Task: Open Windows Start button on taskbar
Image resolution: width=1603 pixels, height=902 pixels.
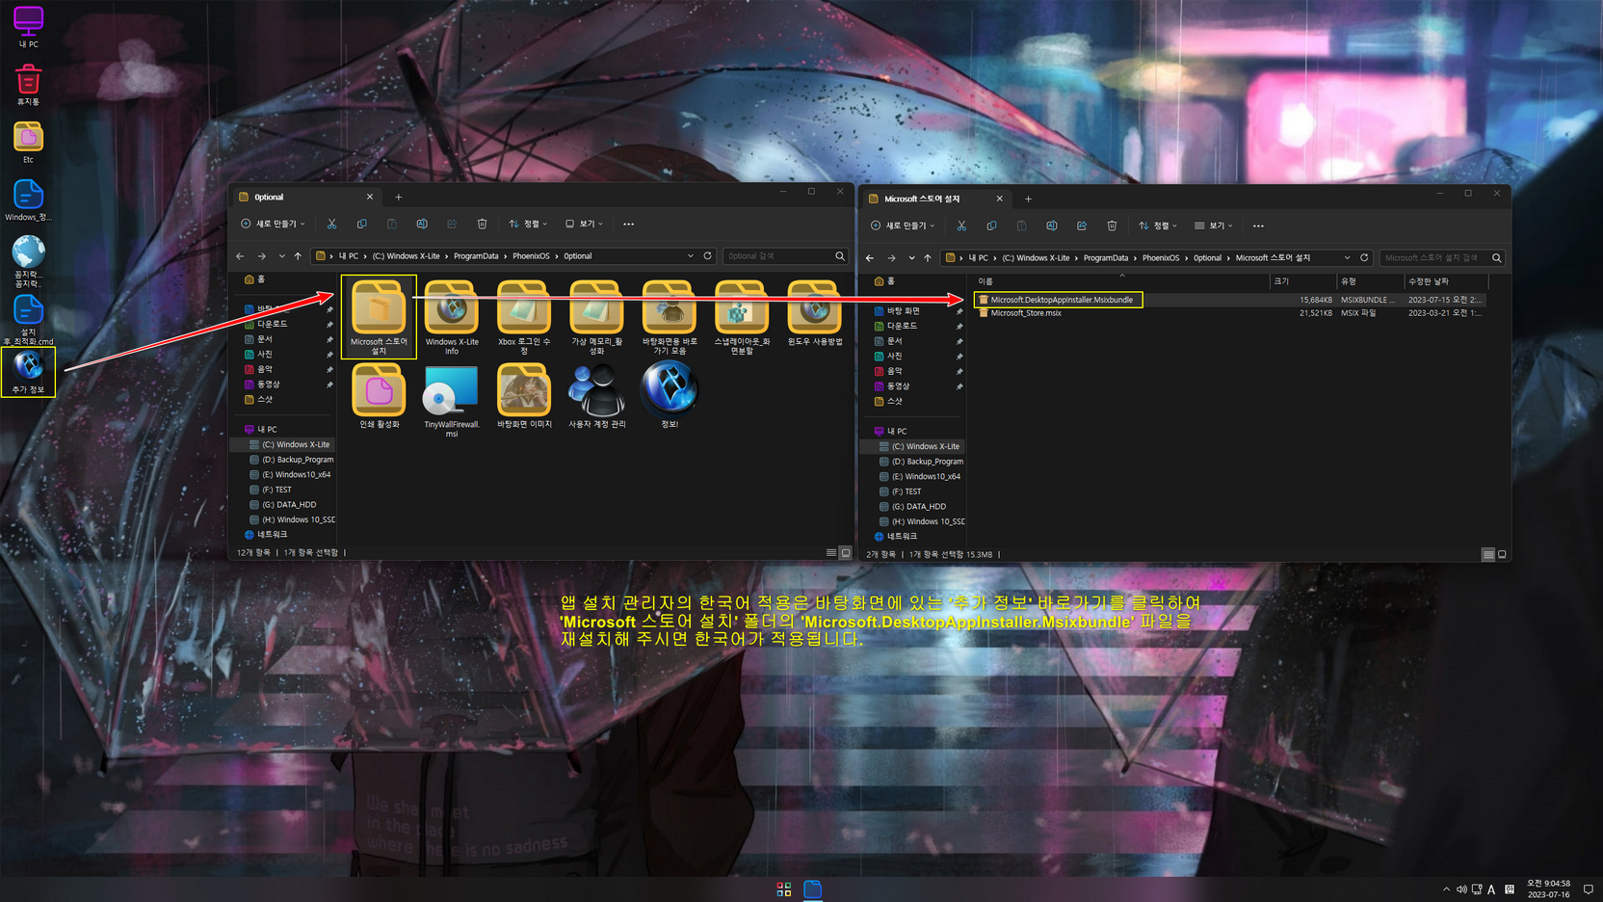Action: [784, 889]
